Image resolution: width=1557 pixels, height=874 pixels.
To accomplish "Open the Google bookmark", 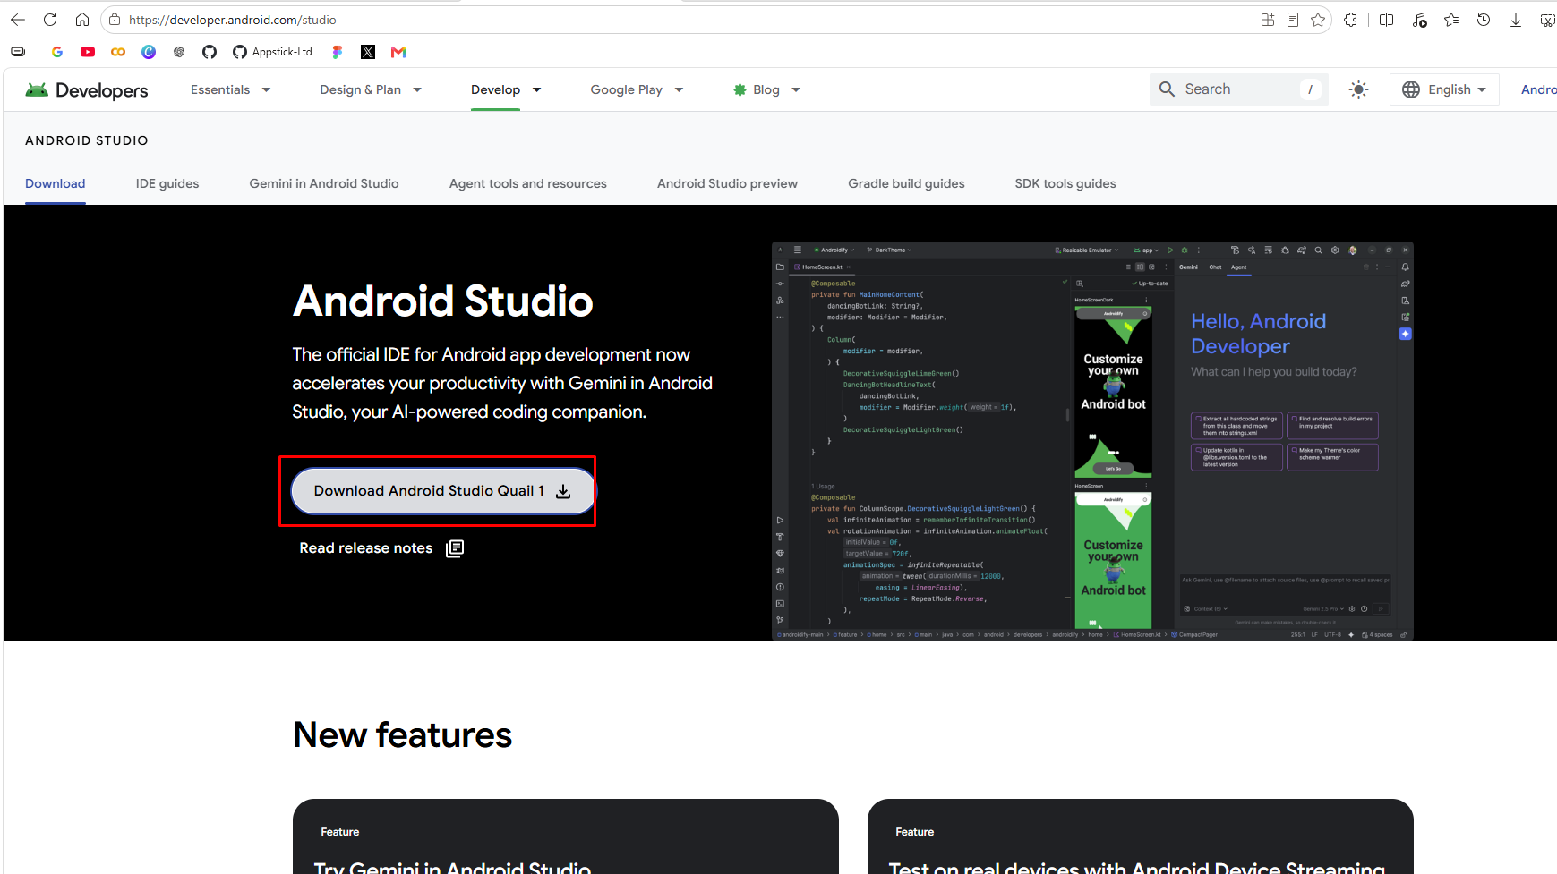I will 57,52.
